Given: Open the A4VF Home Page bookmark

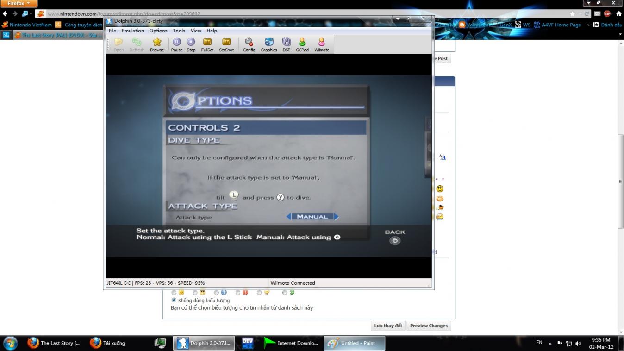Looking at the screenshot, I should click(557, 25).
